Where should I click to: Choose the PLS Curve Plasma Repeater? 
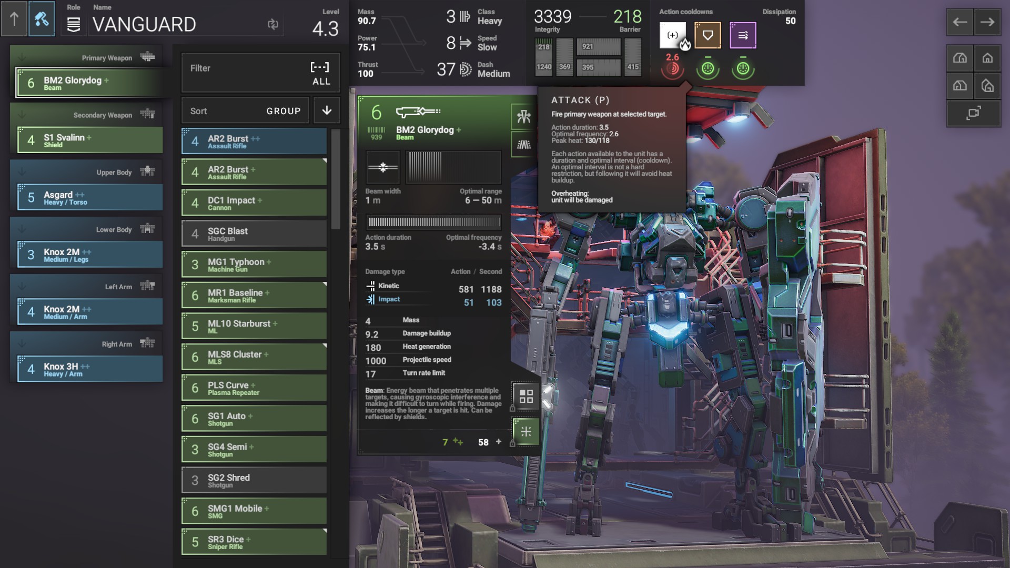[254, 388]
